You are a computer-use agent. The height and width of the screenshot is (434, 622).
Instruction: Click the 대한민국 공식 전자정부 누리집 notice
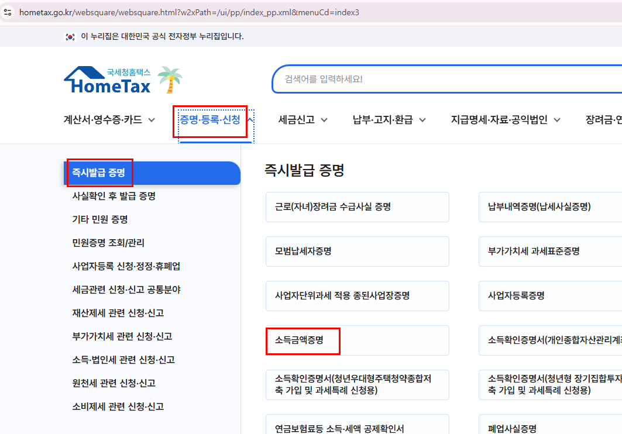point(162,36)
